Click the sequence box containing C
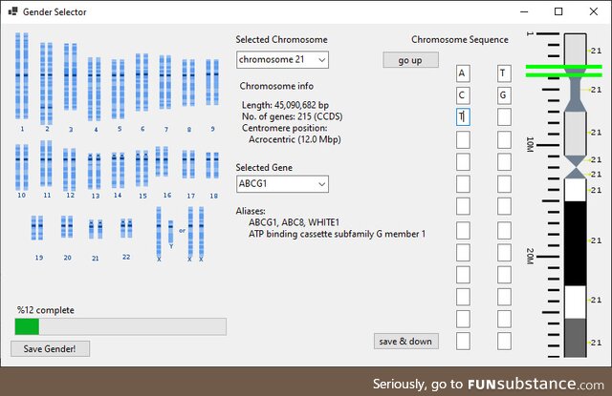This screenshot has width=612, height=396. 463,95
